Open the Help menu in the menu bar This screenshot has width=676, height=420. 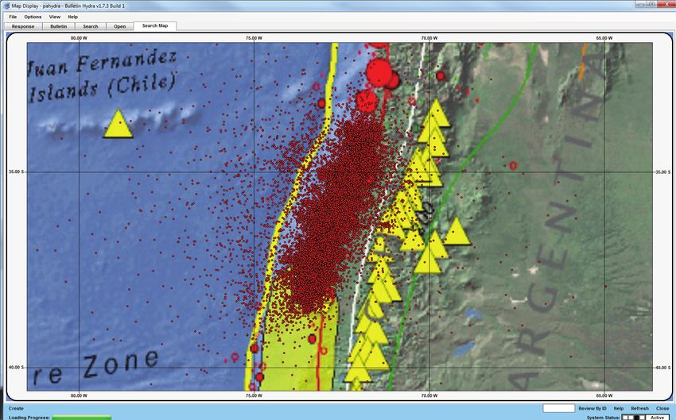73,17
